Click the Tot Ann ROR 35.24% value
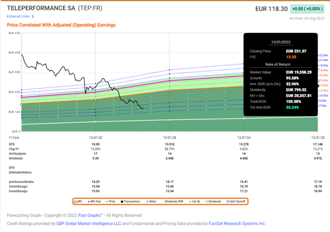330x232 pixels. point(292,107)
